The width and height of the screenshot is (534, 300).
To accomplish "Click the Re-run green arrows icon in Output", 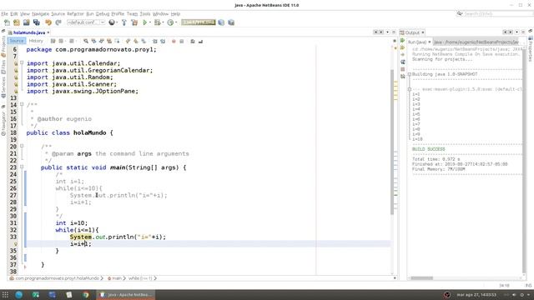I will (x=402, y=41).
